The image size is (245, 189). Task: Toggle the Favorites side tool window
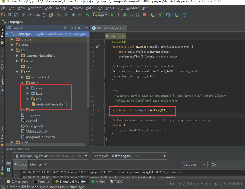pyautogui.click(x=2, y=136)
